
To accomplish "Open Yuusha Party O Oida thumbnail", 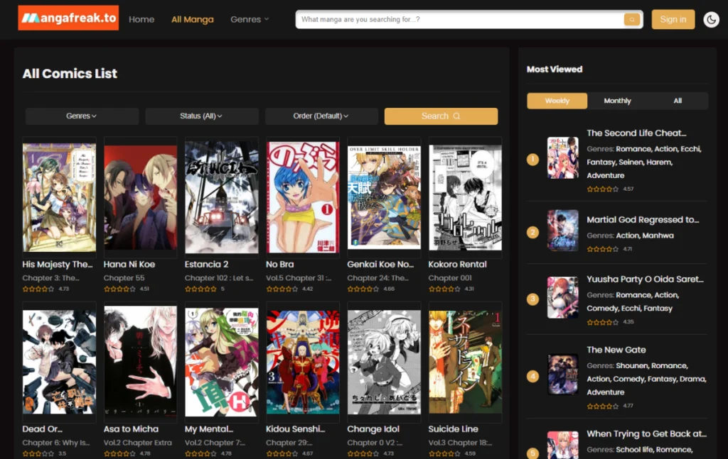I will point(563,297).
